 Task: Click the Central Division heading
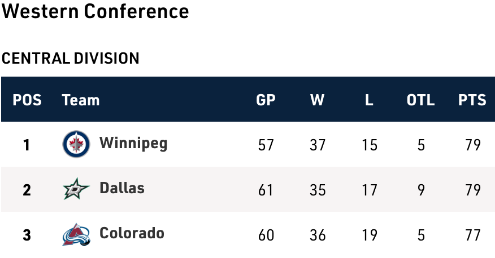pos(71,58)
